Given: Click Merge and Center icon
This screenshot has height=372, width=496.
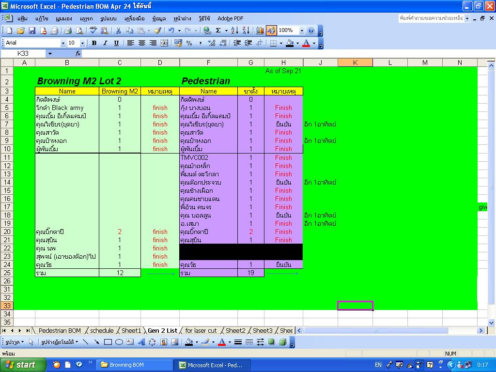Looking at the screenshot, I should pyautogui.click(x=164, y=43).
